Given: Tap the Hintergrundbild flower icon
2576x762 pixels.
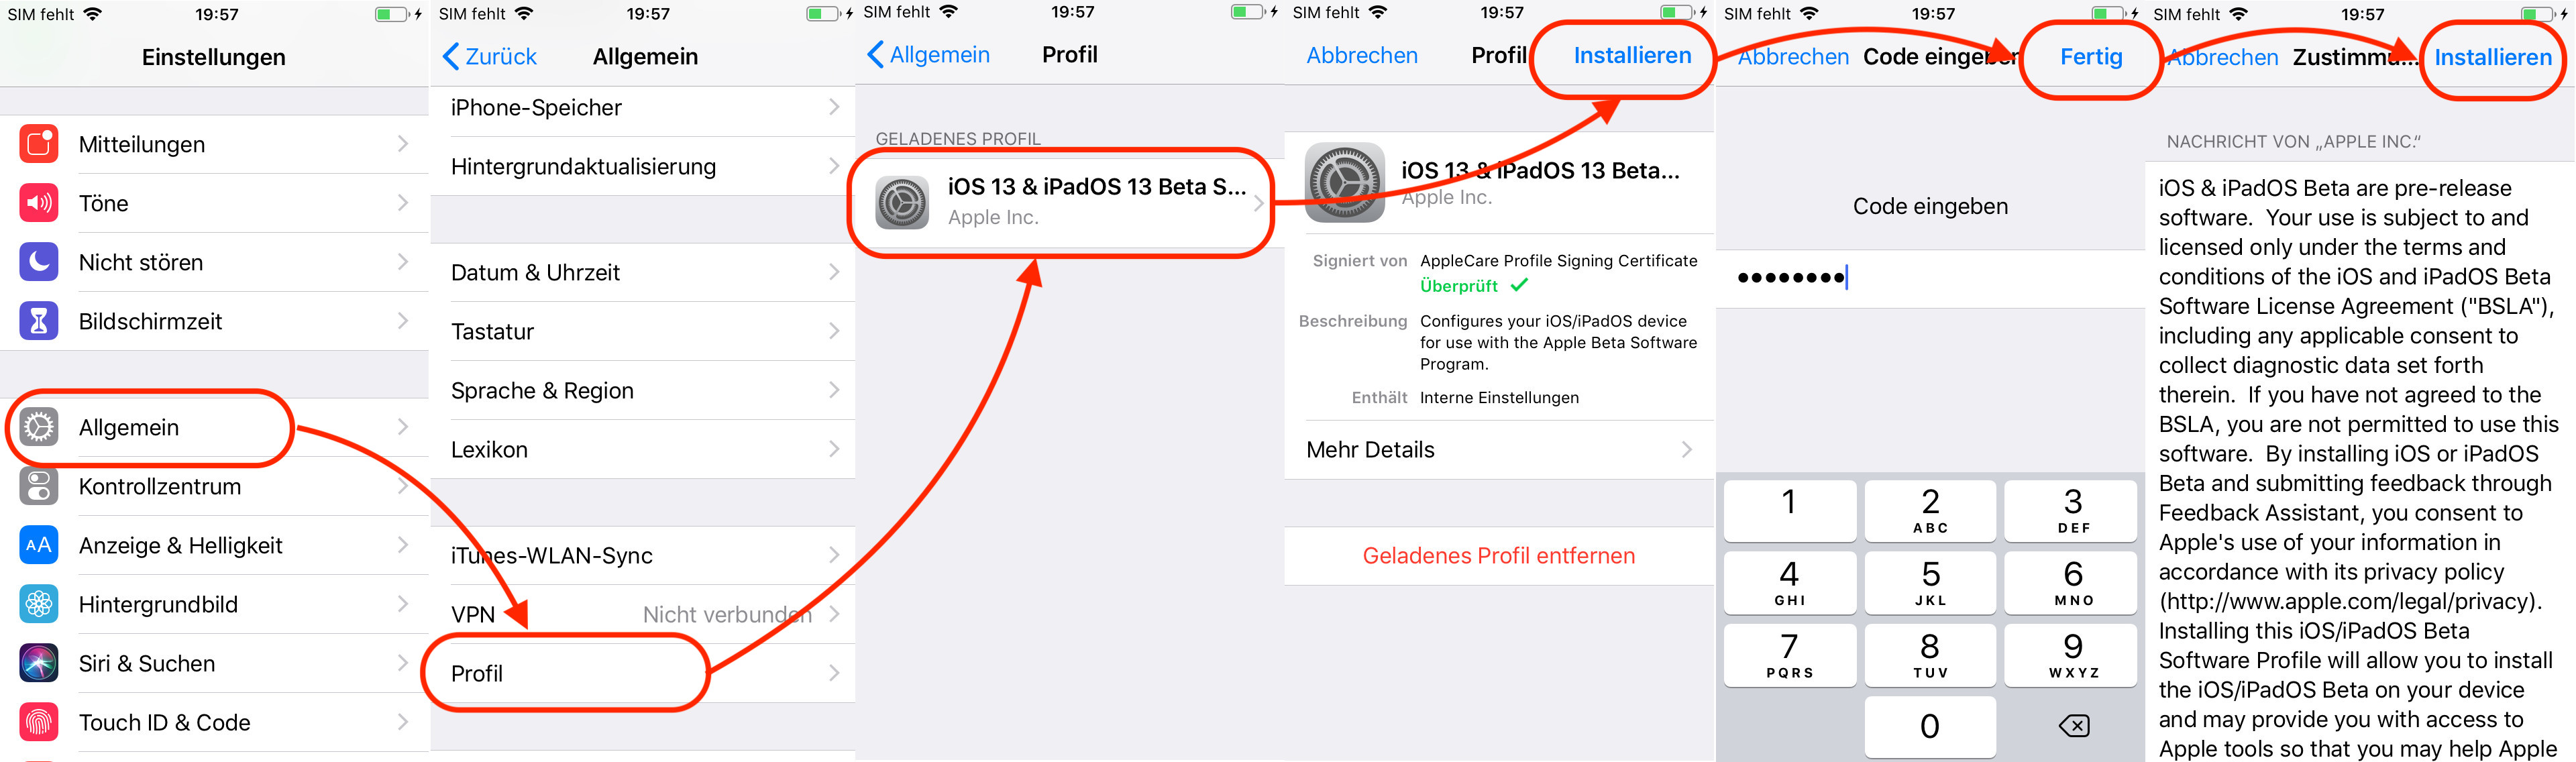Looking at the screenshot, I should click(x=39, y=604).
